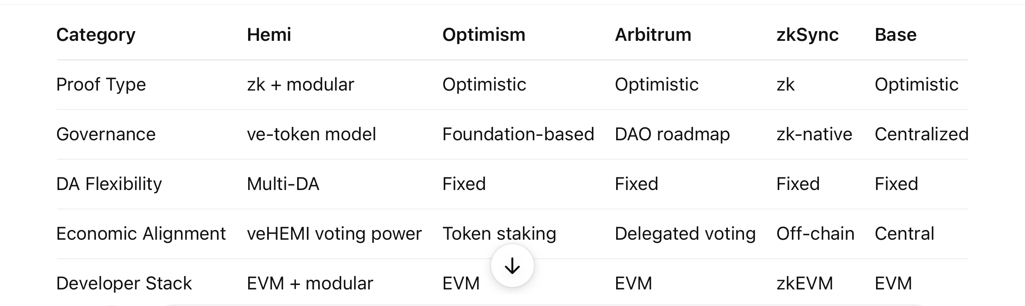Click the 'zkEVM' cell
The image size is (1025, 306).
click(x=804, y=283)
